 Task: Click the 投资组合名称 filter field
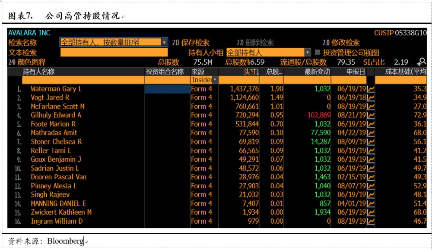point(168,80)
